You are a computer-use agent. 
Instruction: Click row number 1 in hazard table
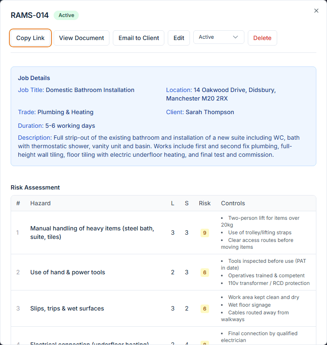[x=17, y=233]
